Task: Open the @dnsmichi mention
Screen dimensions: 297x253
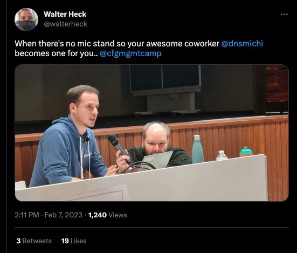Action: 242,44
